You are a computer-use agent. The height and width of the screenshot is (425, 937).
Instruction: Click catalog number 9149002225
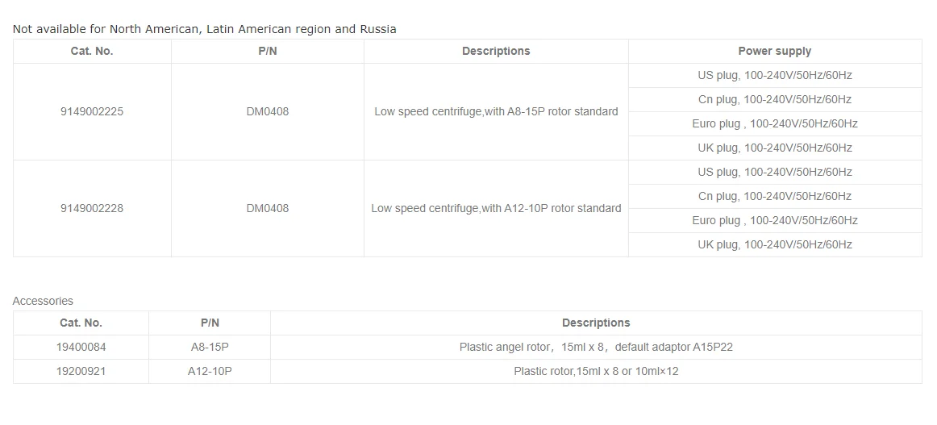point(92,111)
